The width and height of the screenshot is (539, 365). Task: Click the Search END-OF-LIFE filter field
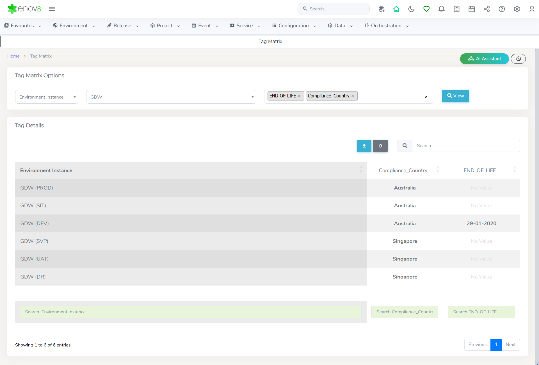point(481,312)
